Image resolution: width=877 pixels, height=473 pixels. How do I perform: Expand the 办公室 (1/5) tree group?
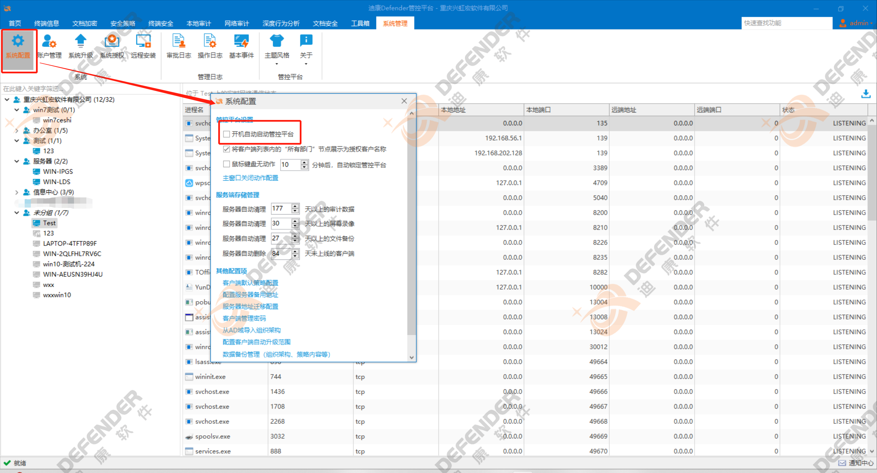tap(16, 131)
